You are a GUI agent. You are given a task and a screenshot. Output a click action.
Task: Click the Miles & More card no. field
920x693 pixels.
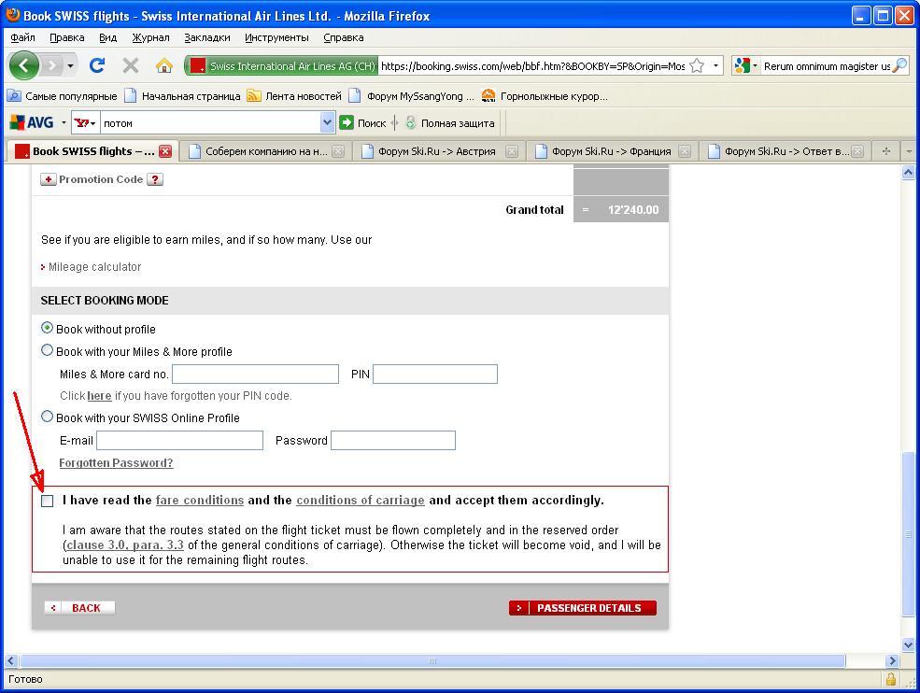point(255,375)
